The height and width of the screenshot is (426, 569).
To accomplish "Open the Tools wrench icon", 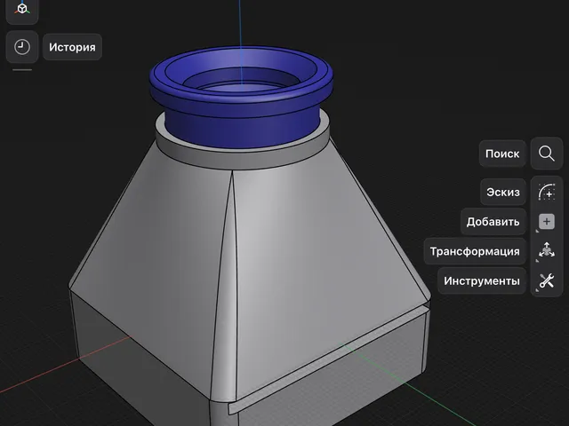I will point(547,280).
